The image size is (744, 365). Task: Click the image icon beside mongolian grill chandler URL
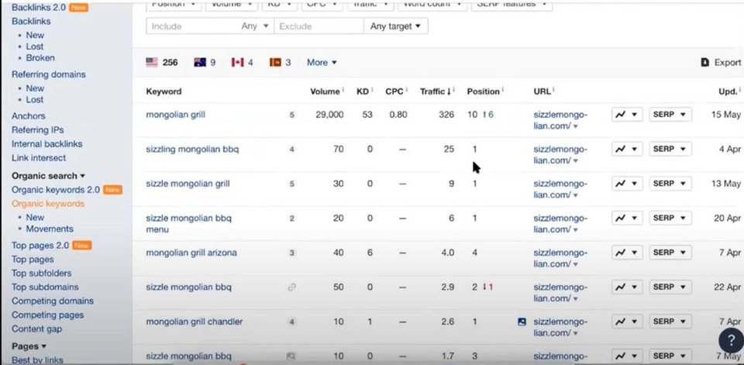point(522,322)
